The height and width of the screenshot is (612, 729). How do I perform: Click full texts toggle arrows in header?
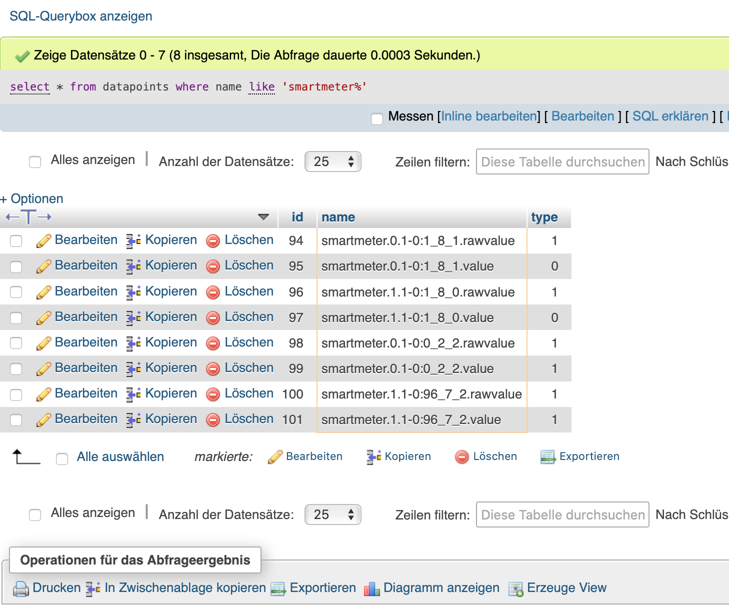tap(28, 217)
